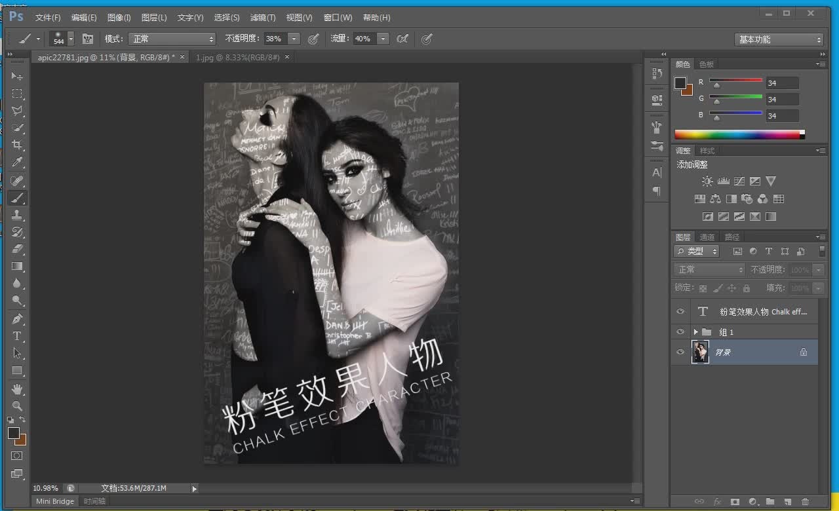Open the brush preset picker arrow
This screenshot has width=839, height=511.
click(71, 39)
